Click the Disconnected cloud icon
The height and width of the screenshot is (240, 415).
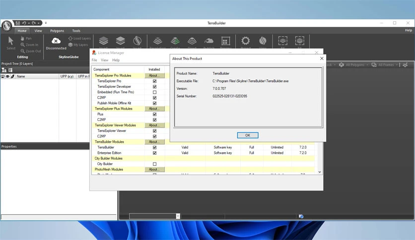[56, 41]
